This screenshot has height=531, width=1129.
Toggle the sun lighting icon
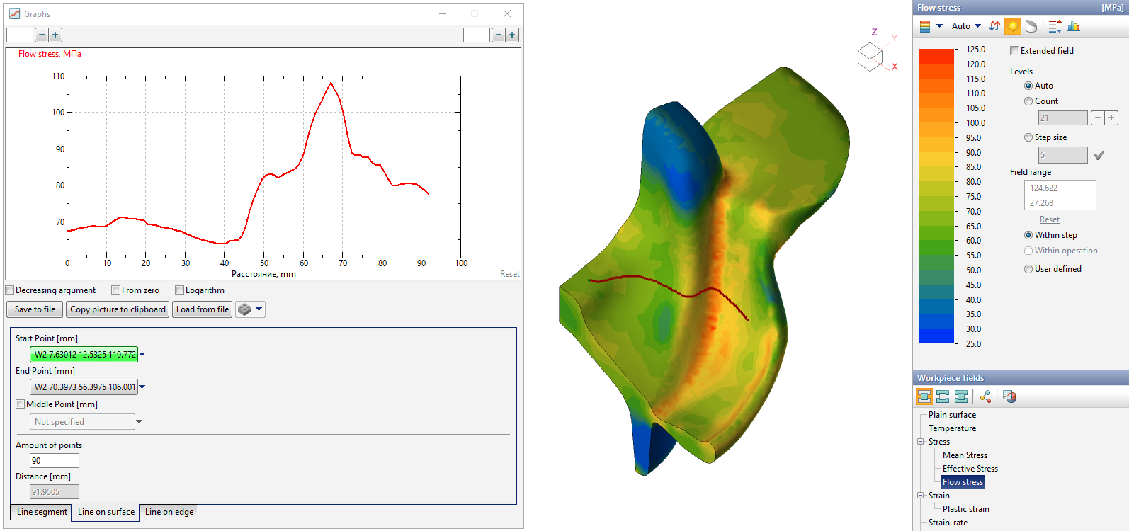pyautogui.click(x=1013, y=26)
